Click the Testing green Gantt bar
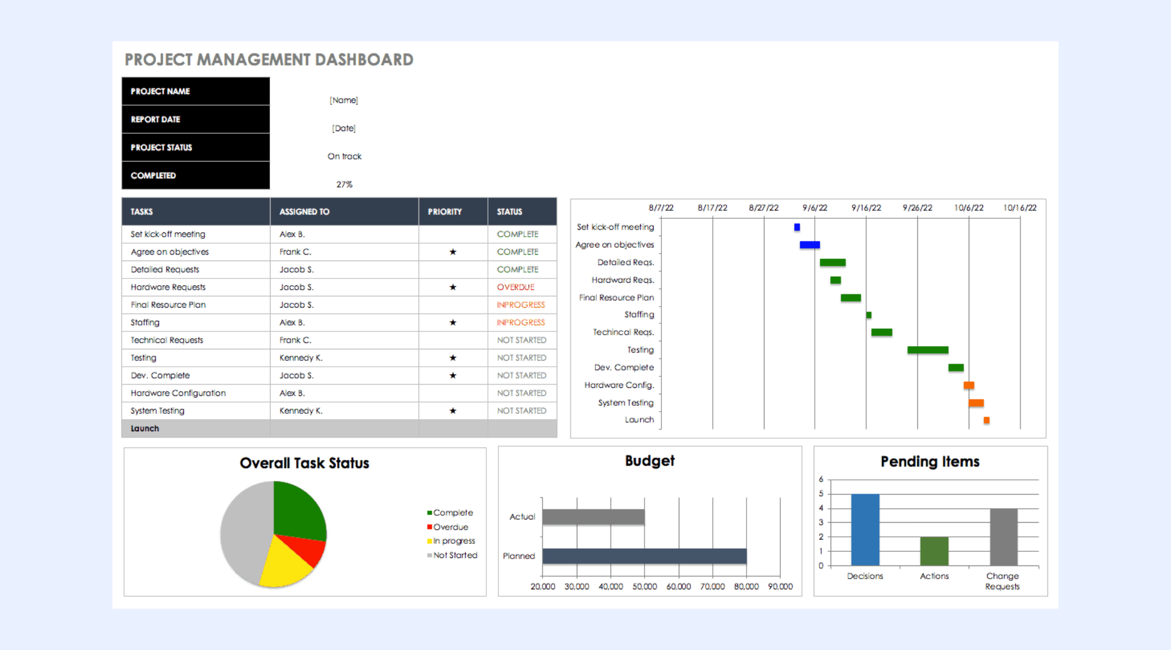The width and height of the screenshot is (1171, 650). click(x=928, y=350)
